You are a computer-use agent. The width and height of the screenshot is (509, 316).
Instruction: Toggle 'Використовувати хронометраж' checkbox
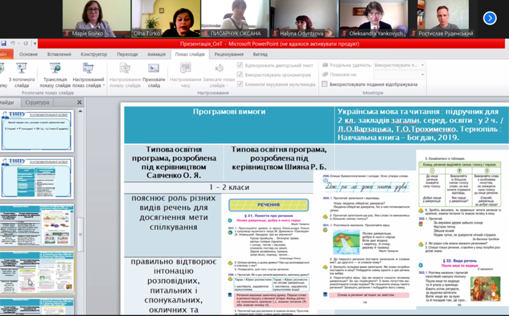(240, 75)
